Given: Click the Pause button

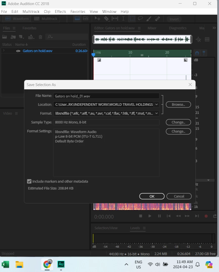Looking at the screenshot, I should click(159, 216).
